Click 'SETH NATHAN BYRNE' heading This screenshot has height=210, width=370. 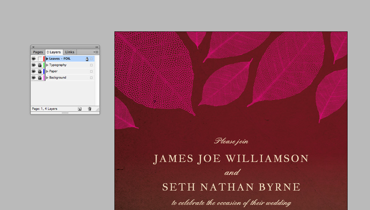231,187
